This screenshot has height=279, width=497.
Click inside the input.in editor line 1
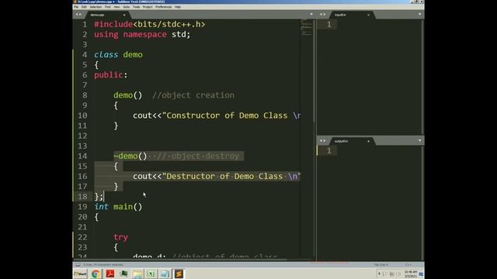pyautogui.click(x=379, y=25)
